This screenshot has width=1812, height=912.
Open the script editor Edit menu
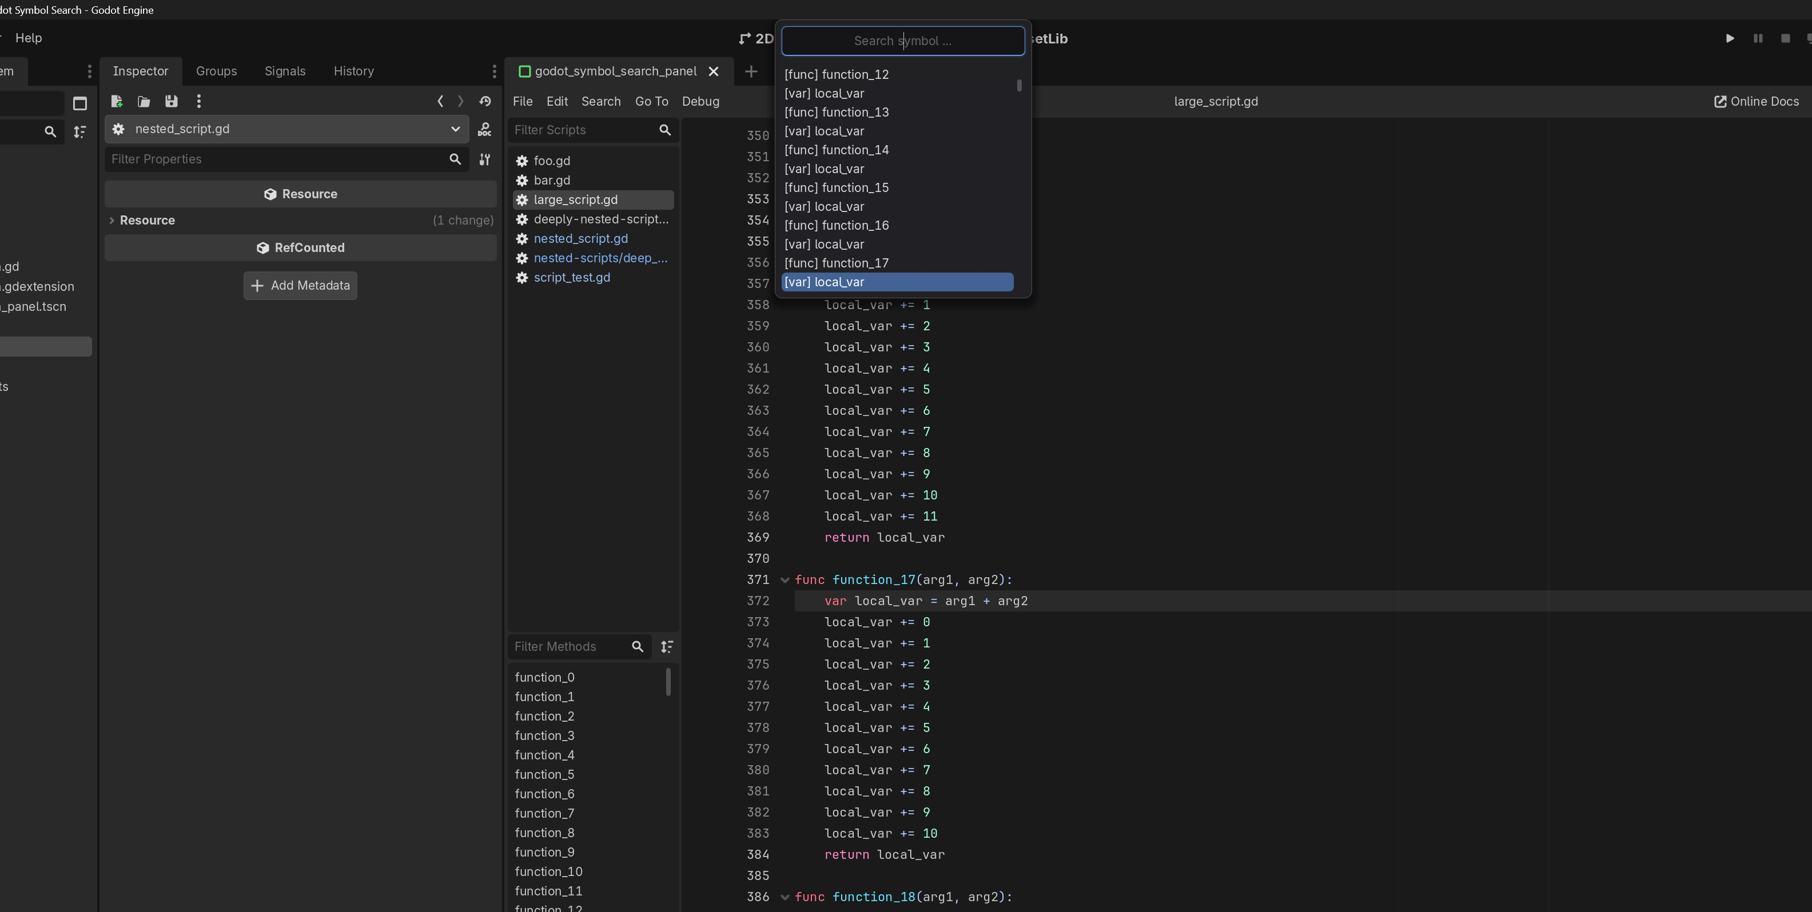(x=557, y=101)
